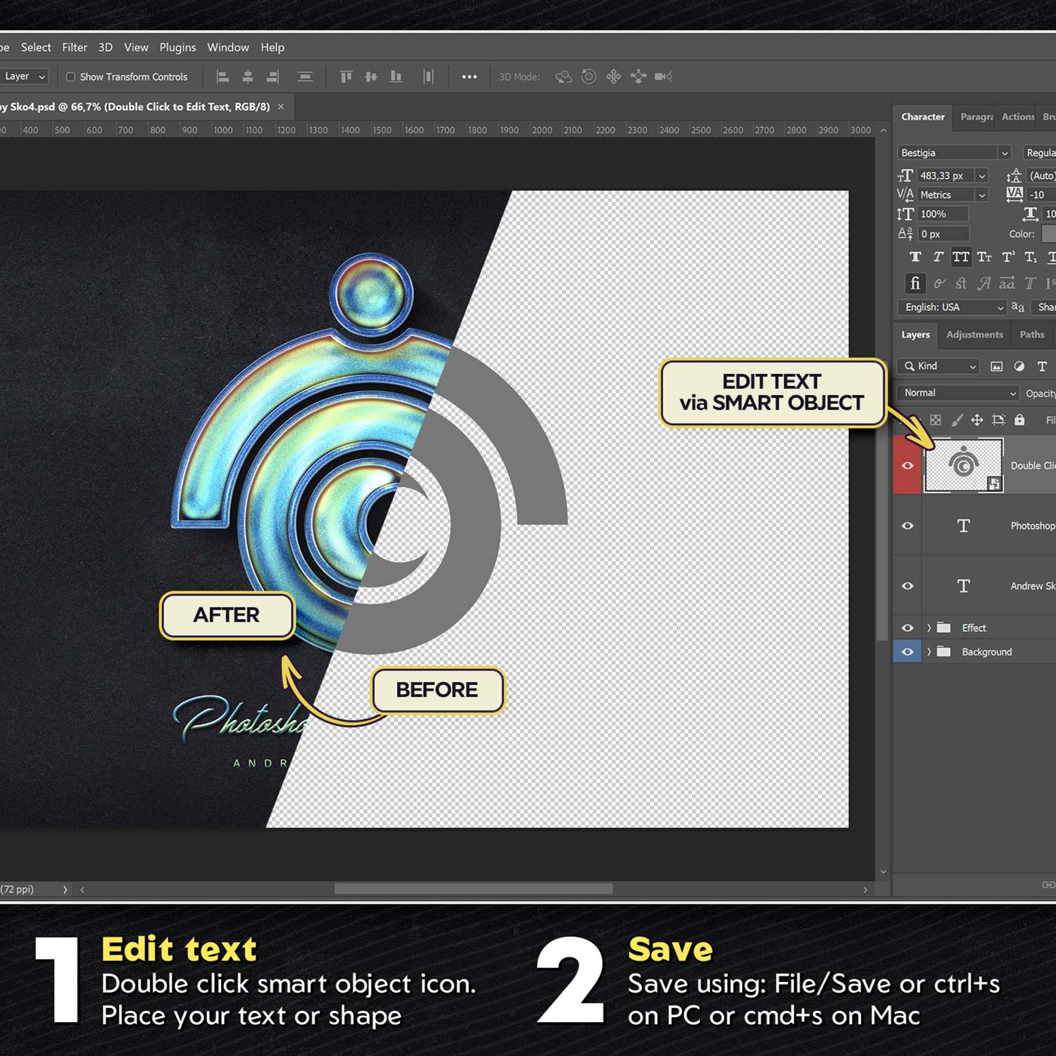Toggle All Caps (TT) style
This screenshot has height=1056, width=1056.
[961, 257]
